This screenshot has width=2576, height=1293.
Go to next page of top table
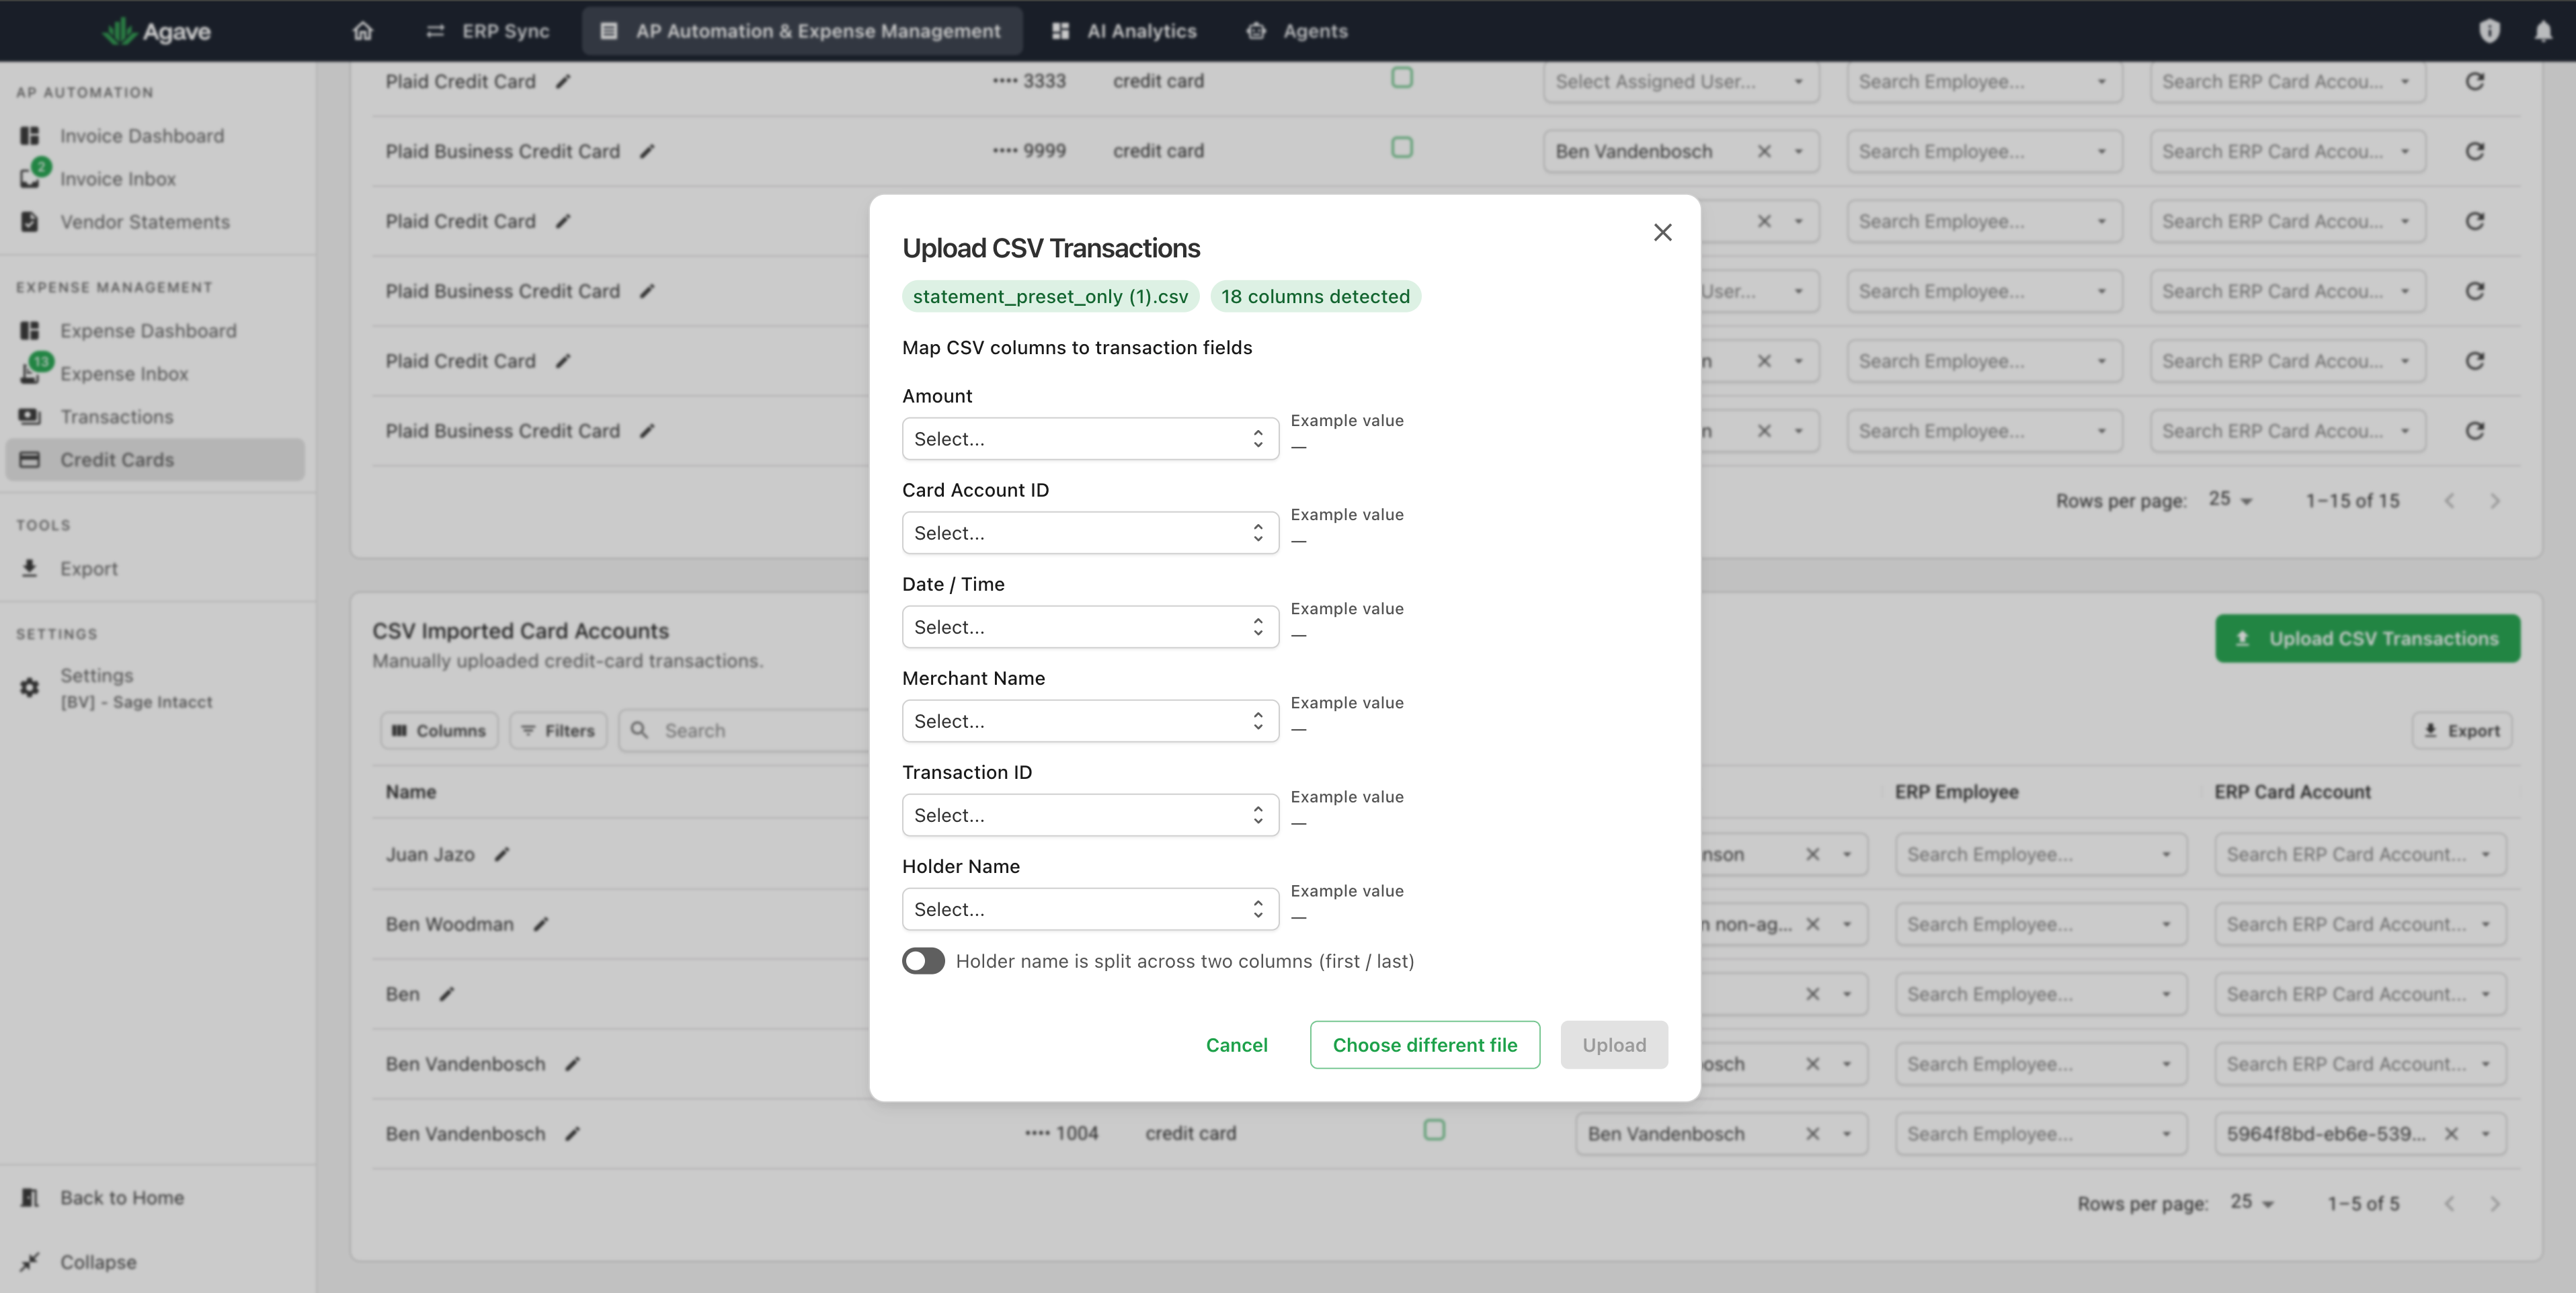pyautogui.click(x=2494, y=501)
